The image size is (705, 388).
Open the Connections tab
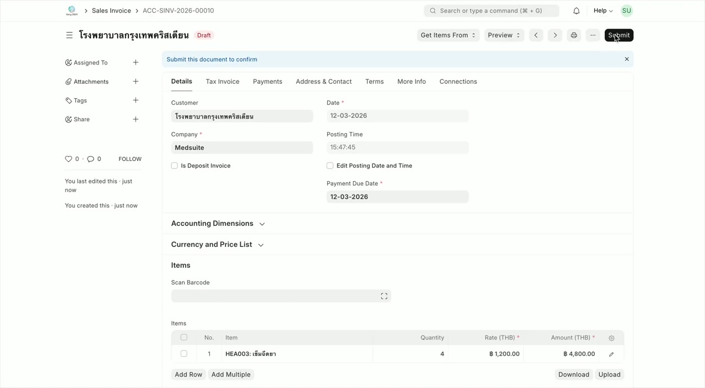point(458,81)
